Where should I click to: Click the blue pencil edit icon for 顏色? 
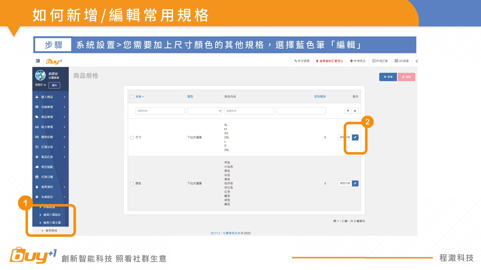pyautogui.click(x=355, y=183)
